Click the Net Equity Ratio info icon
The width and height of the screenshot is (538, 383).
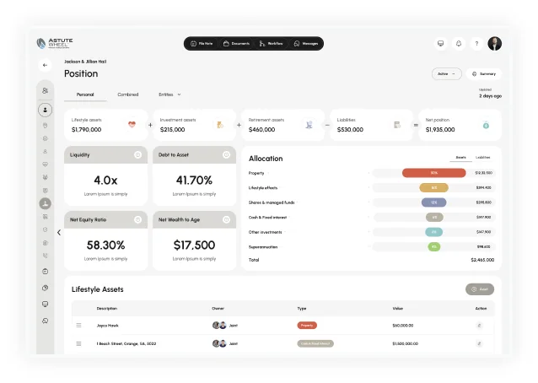pos(137,219)
